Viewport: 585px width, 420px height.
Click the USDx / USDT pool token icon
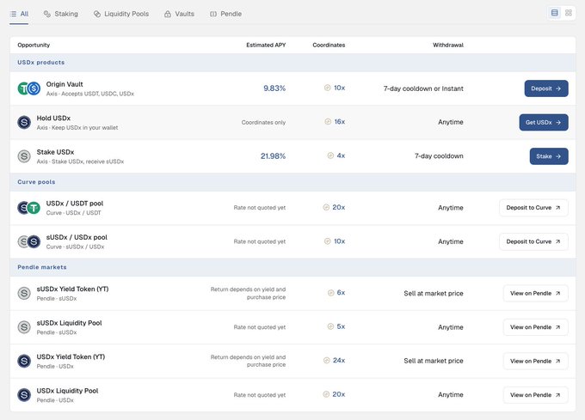coord(29,208)
